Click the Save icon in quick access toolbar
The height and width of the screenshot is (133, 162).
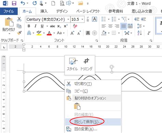pyautogui.click(x=14, y=3)
